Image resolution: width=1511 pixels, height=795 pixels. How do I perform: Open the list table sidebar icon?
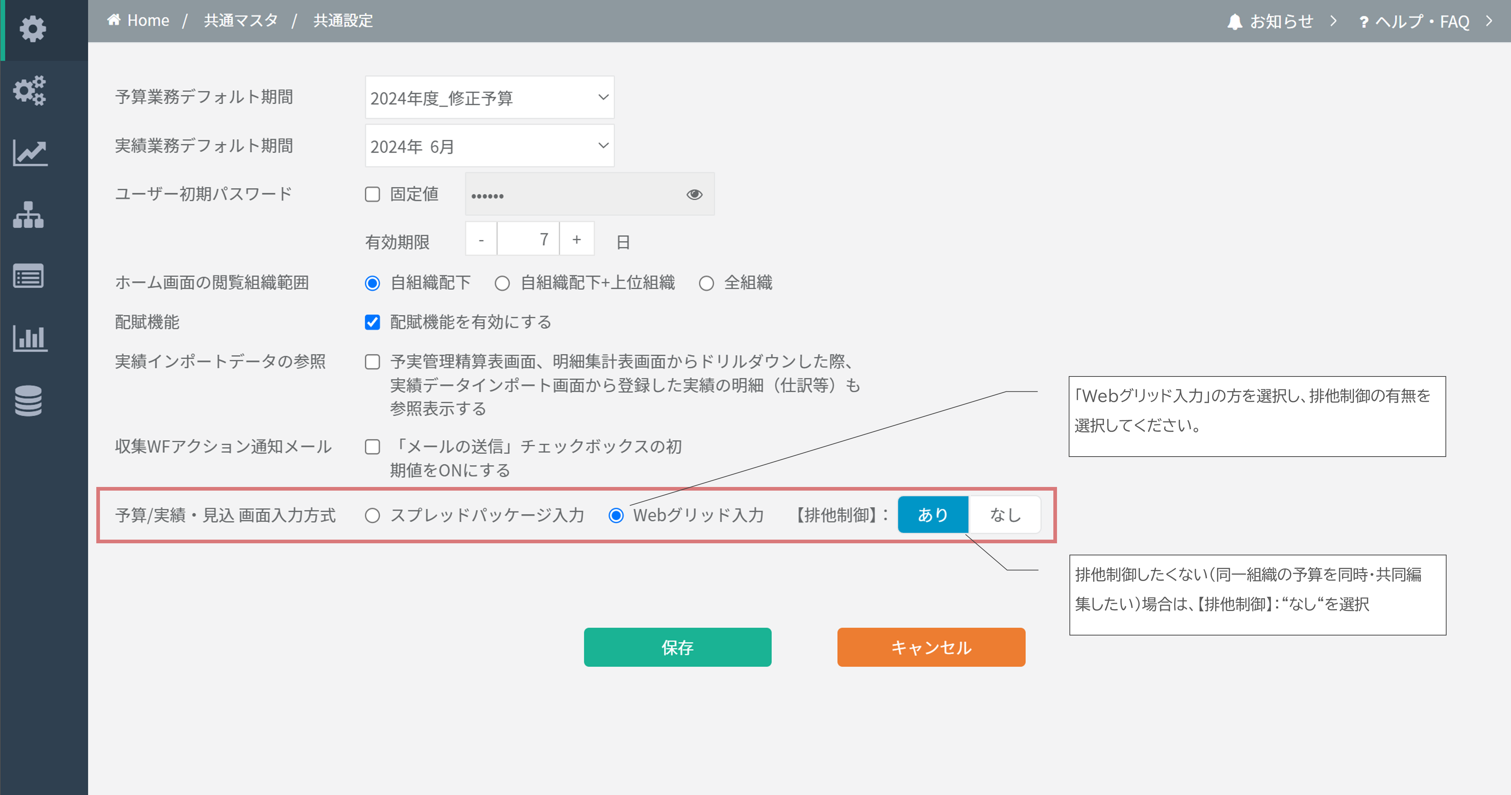coord(28,276)
